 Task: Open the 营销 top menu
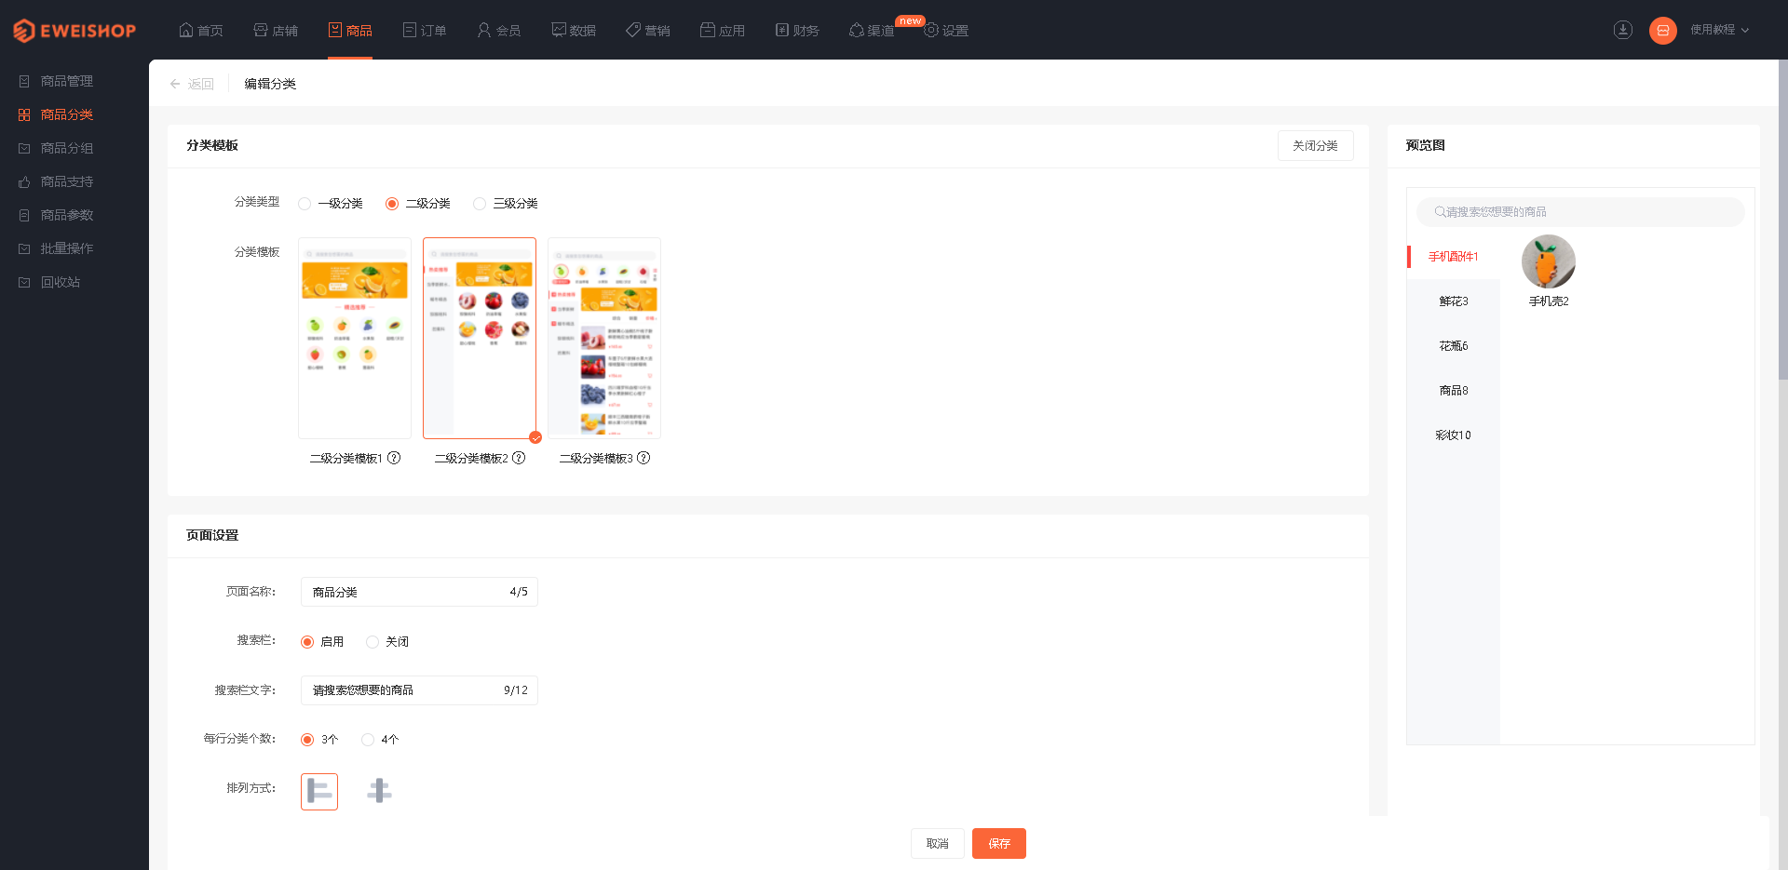pyautogui.click(x=648, y=31)
